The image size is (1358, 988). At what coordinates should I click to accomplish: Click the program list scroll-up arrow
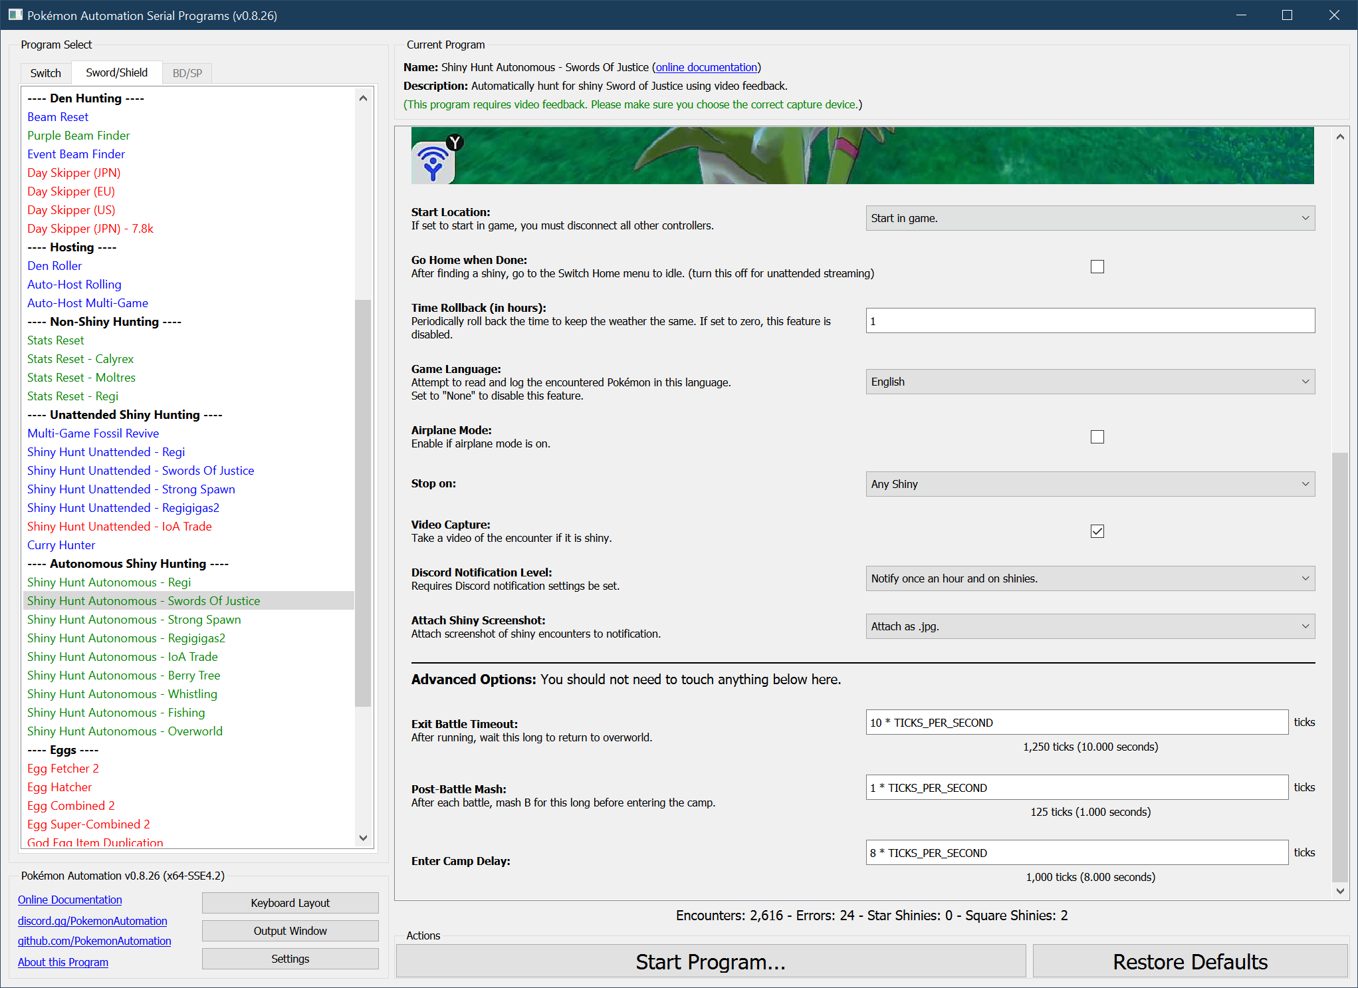point(363,98)
